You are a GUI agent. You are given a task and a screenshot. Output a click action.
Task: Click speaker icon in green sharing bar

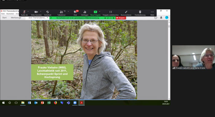[105, 18]
